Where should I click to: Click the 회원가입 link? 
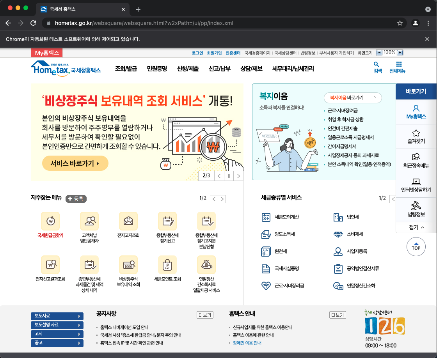[x=214, y=53]
